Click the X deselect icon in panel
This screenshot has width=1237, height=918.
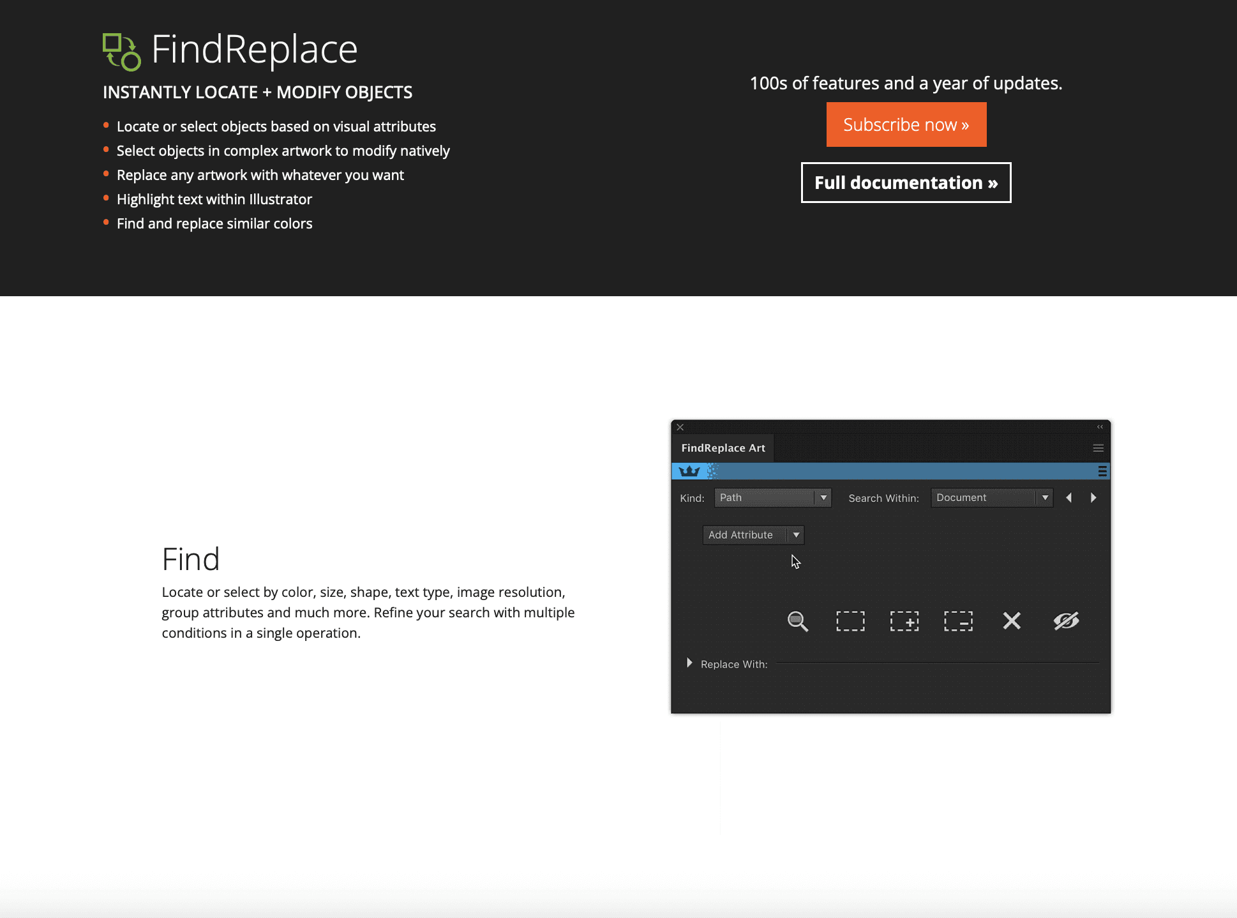[x=1012, y=621]
